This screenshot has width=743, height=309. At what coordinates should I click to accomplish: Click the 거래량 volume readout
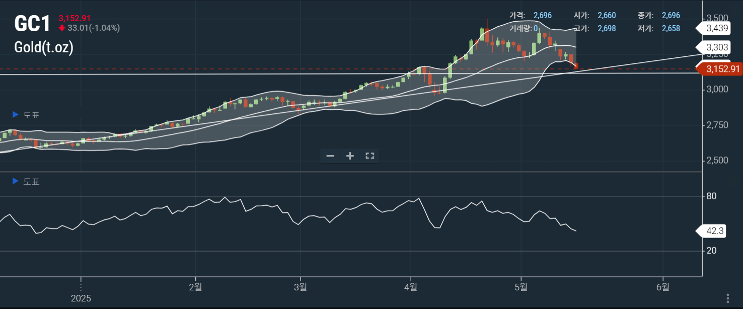(x=524, y=28)
